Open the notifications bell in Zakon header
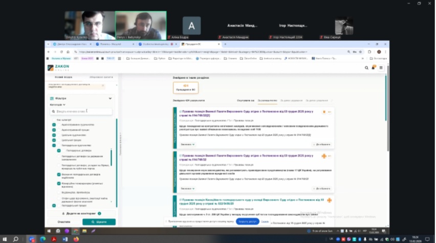Viewport: 436px width, 243px height. [x=374, y=68]
